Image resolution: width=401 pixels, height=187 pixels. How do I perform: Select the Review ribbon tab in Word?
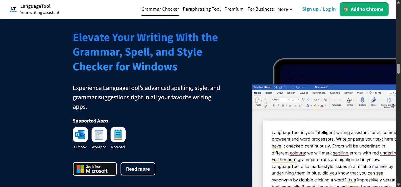(x=348, y=93)
